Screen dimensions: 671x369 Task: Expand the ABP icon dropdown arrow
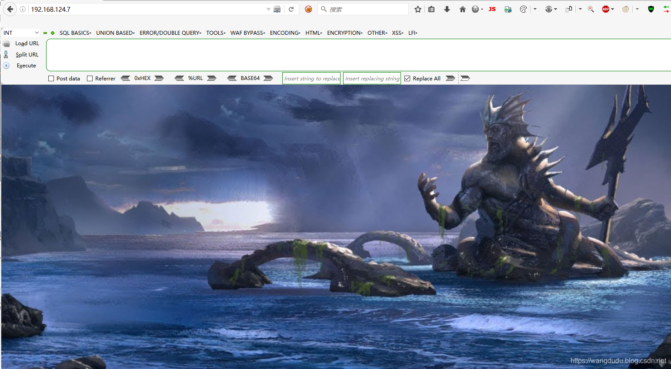pos(613,9)
